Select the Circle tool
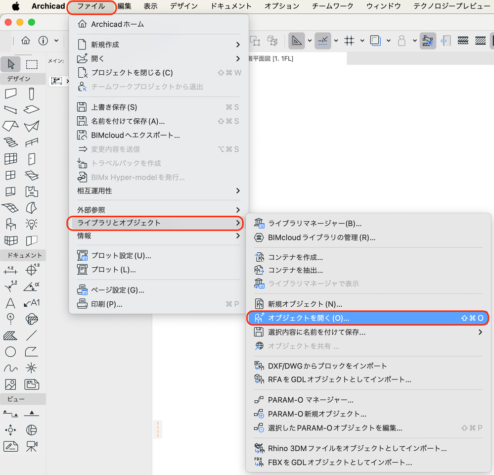 click(10, 352)
